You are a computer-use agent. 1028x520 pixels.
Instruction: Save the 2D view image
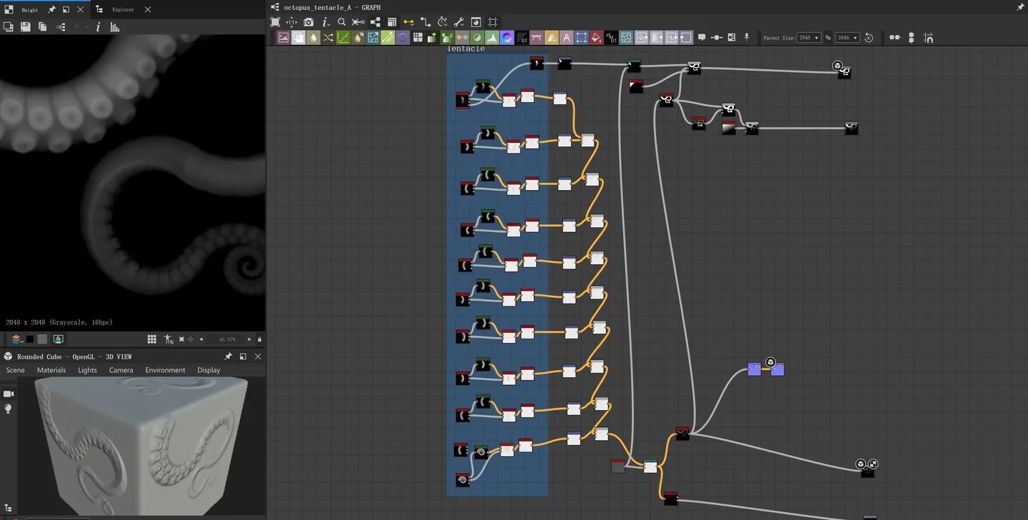[26, 27]
